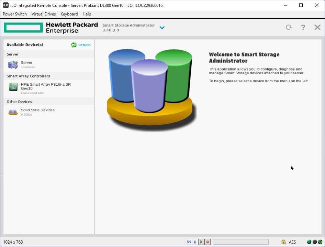
Task: Click the Refresh link in Available Devices
Action: (85, 45)
